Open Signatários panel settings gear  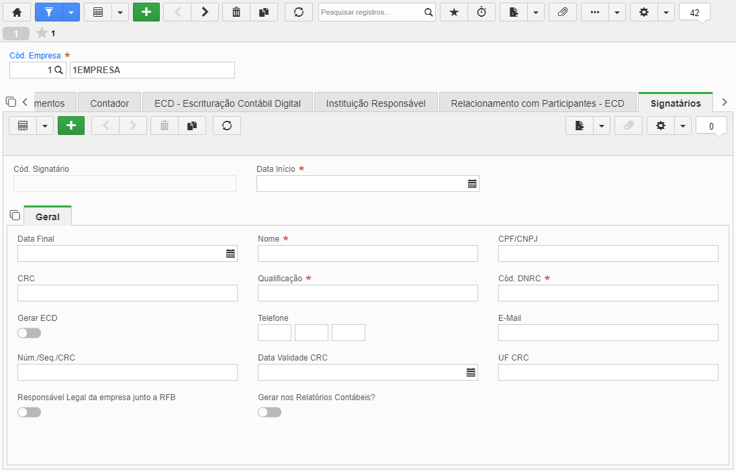660,126
